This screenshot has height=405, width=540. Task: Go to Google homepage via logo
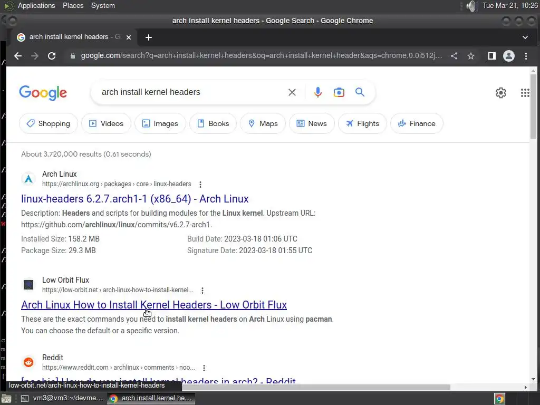(x=43, y=93)
